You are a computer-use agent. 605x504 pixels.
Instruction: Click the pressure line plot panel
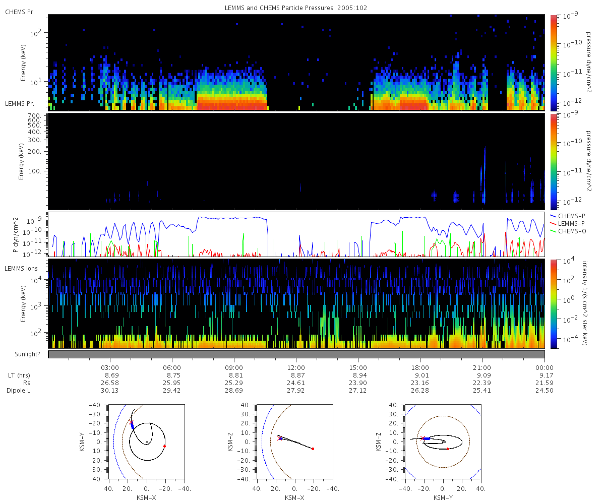(x=296, y=234)
